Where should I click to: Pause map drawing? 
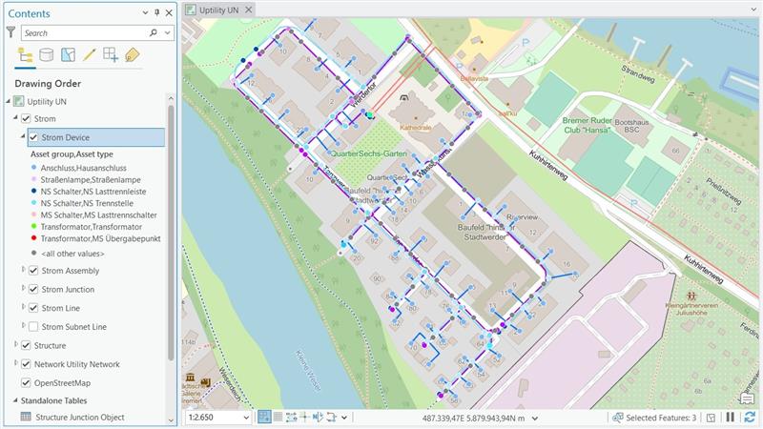pyautogui.click(x=730, y=417)
